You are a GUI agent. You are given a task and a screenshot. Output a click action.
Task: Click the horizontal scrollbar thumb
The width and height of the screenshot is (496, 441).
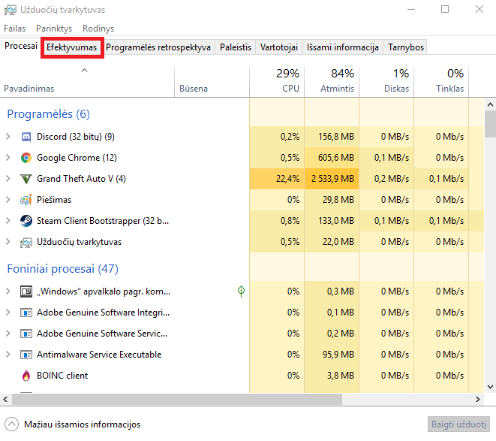(177, 399)
